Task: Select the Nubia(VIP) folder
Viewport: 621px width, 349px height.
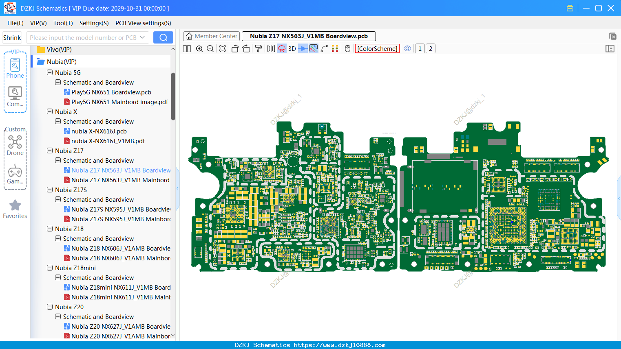Action: pyautogui.click(x=62, y=61)
